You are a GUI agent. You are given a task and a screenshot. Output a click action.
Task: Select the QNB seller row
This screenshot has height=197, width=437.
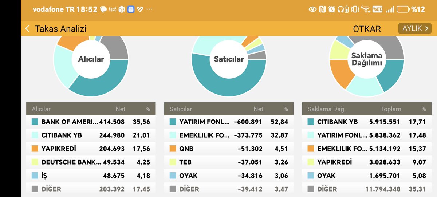(229, 149)
